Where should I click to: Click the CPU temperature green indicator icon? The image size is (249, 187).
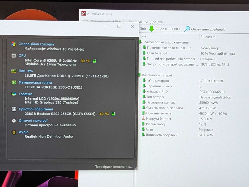[x=95, y=61]
